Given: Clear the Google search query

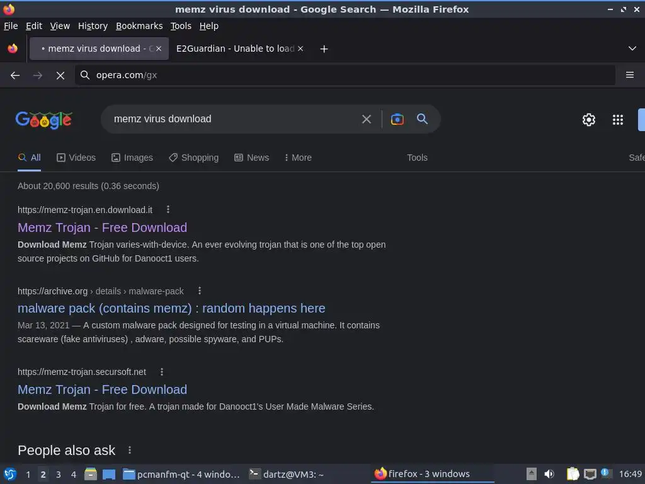Looking at the screenshot, I should pos(366,119).
